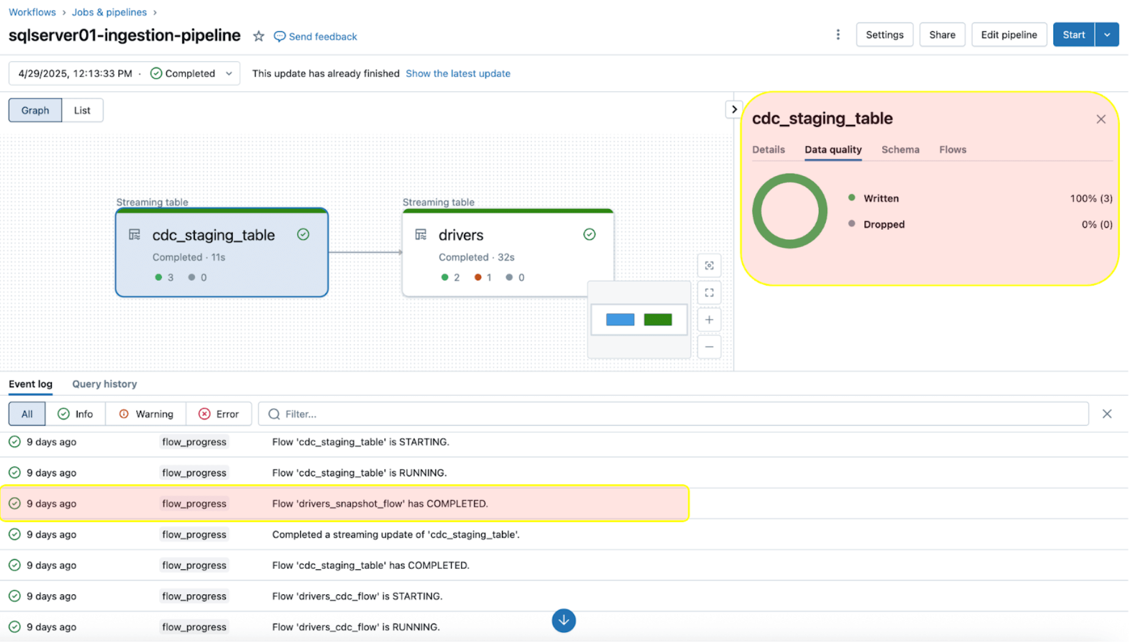The height and width of the screenshot is (642, 1131).
Task: Click the zoom out minus icon
Action: click(x=709, y=347)
